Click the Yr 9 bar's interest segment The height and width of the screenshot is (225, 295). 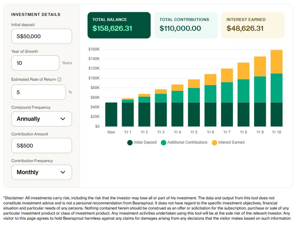click(260, 66)
